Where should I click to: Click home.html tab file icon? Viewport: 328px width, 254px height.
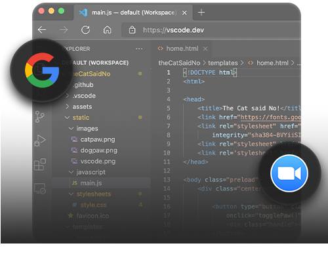tap(160, 49)
